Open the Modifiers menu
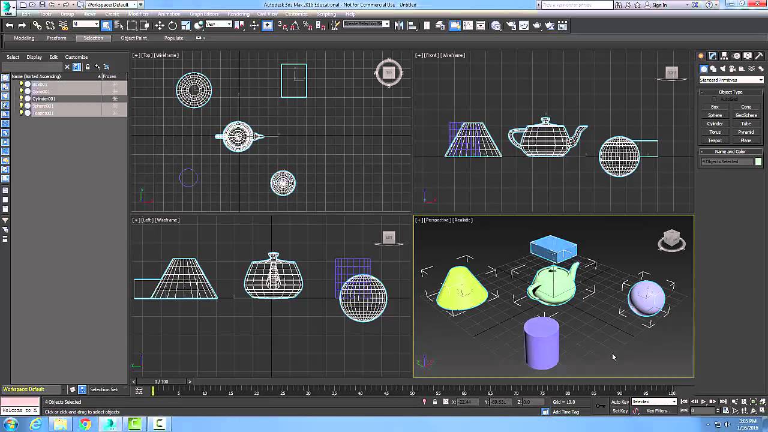The width and height of the screenshot is (768, 432). pyautogui.click(x=138, y=14)
